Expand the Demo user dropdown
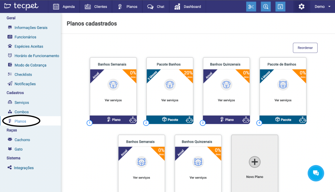The width and height of the screenshot is (335, 192). pos(323,7)
